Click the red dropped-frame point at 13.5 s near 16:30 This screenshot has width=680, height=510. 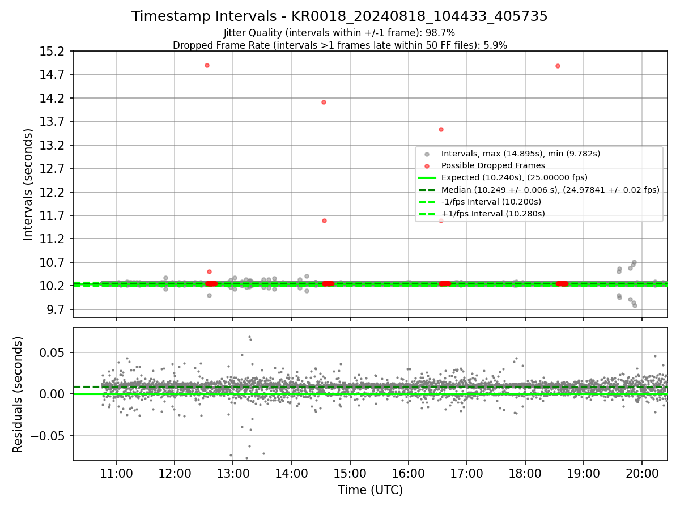(441, 129)
